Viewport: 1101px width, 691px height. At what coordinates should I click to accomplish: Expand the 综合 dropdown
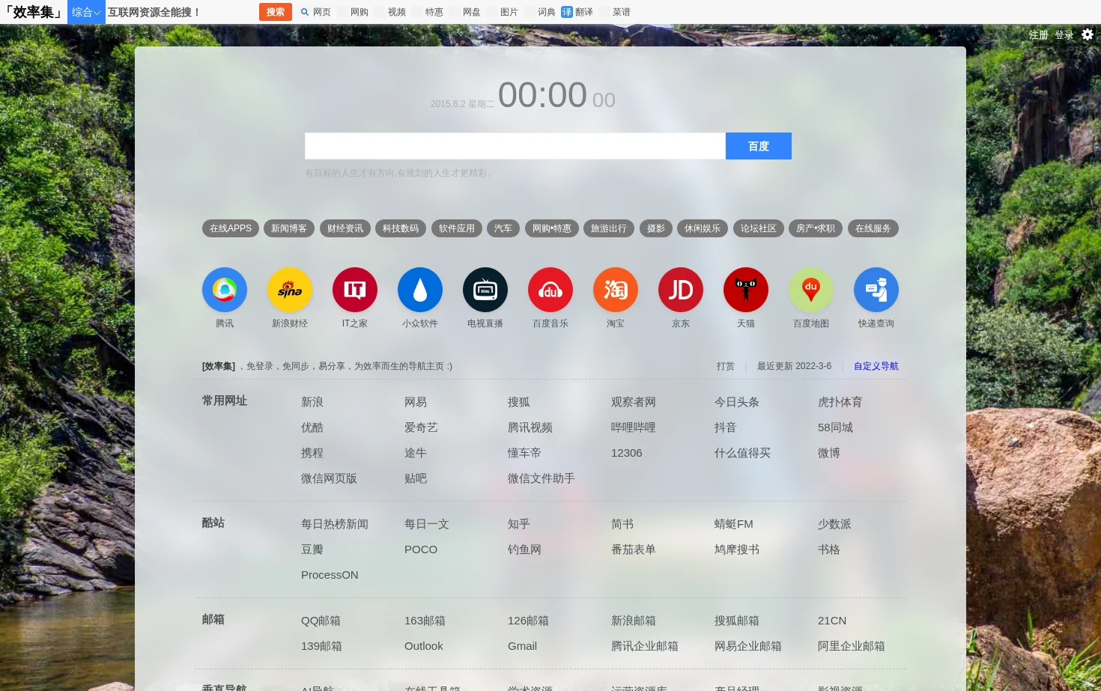coord(86,12)
